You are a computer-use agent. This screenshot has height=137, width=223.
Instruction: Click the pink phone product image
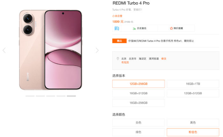pos(51,50)
